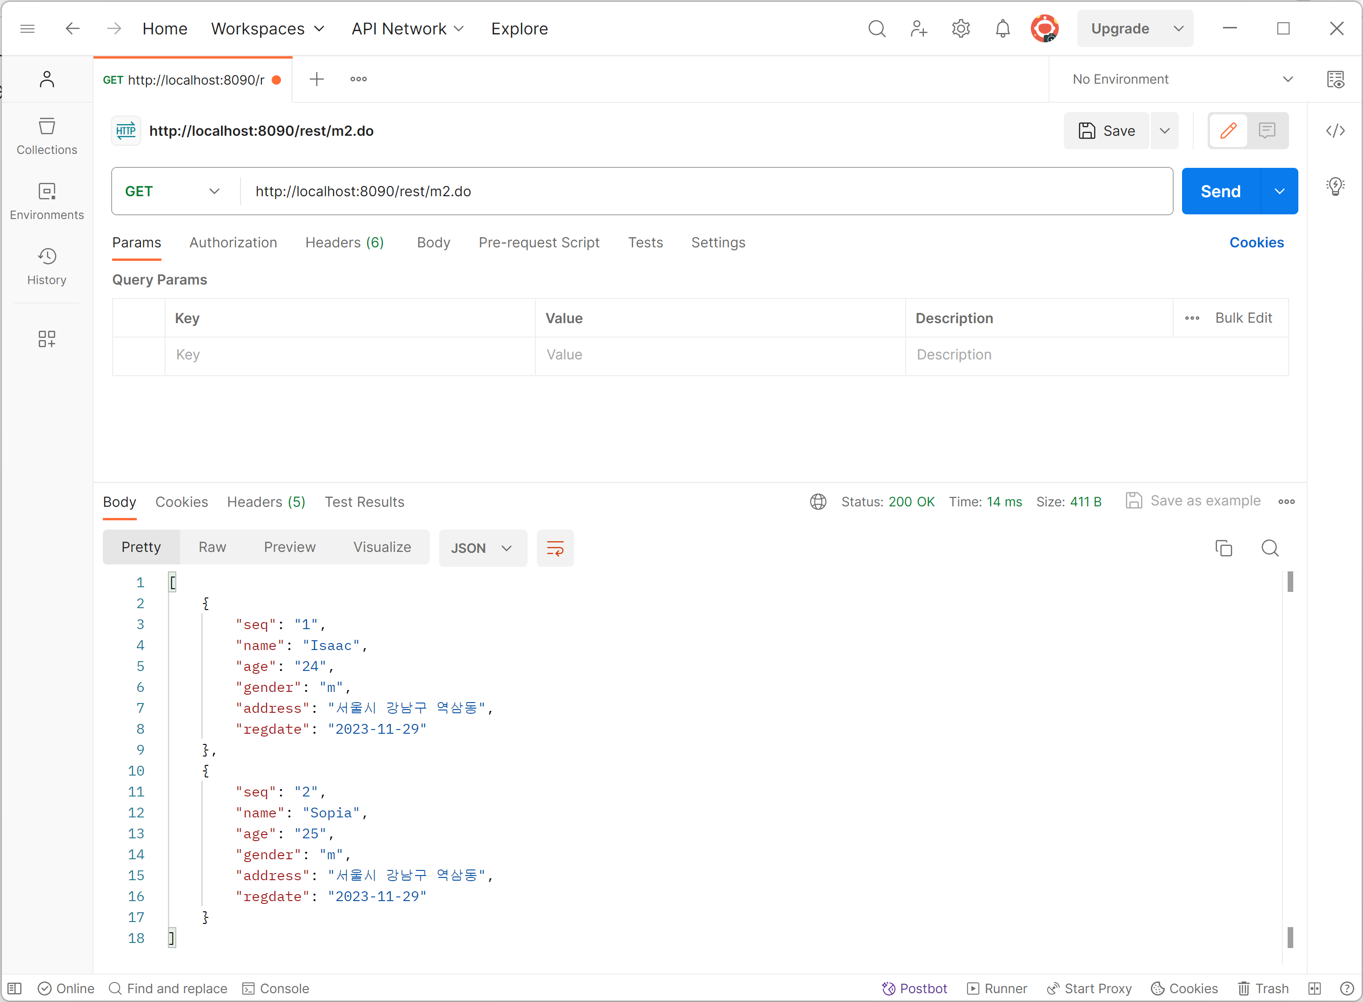
Task: Open the code snippet panel icon
Action: 1335,131
